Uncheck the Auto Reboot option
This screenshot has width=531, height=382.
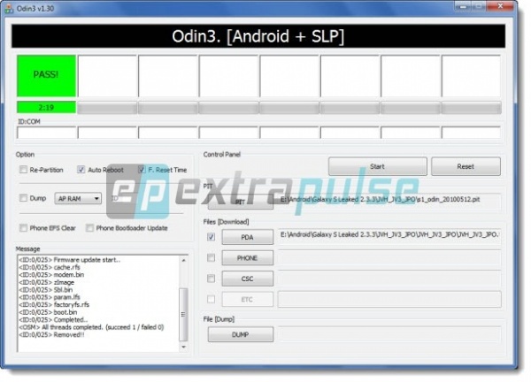tap(81, 170)
